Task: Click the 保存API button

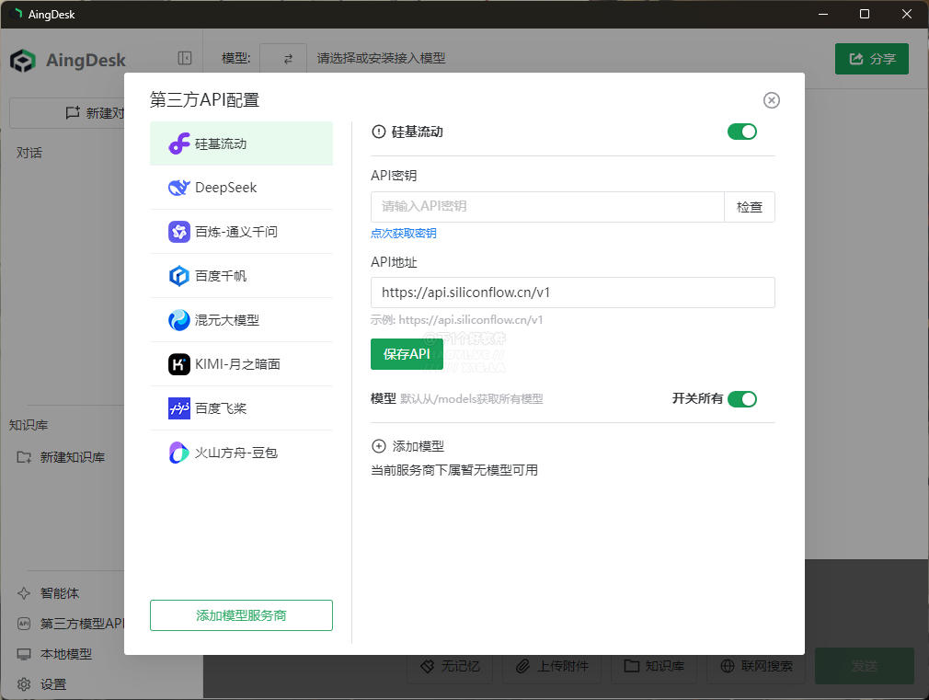Action: 407,354
